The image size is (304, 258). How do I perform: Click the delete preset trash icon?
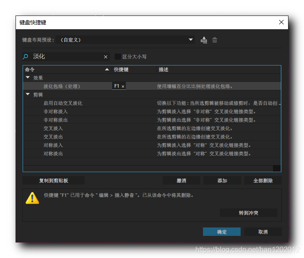214,40
